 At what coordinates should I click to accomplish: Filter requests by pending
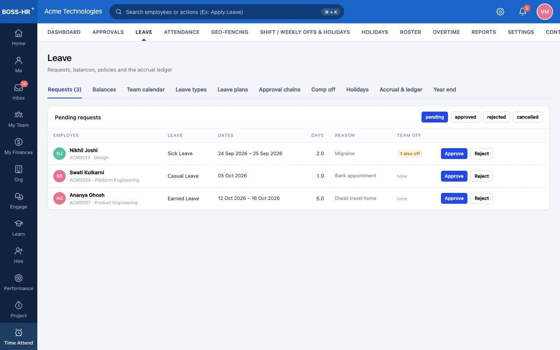pos(435,117)
